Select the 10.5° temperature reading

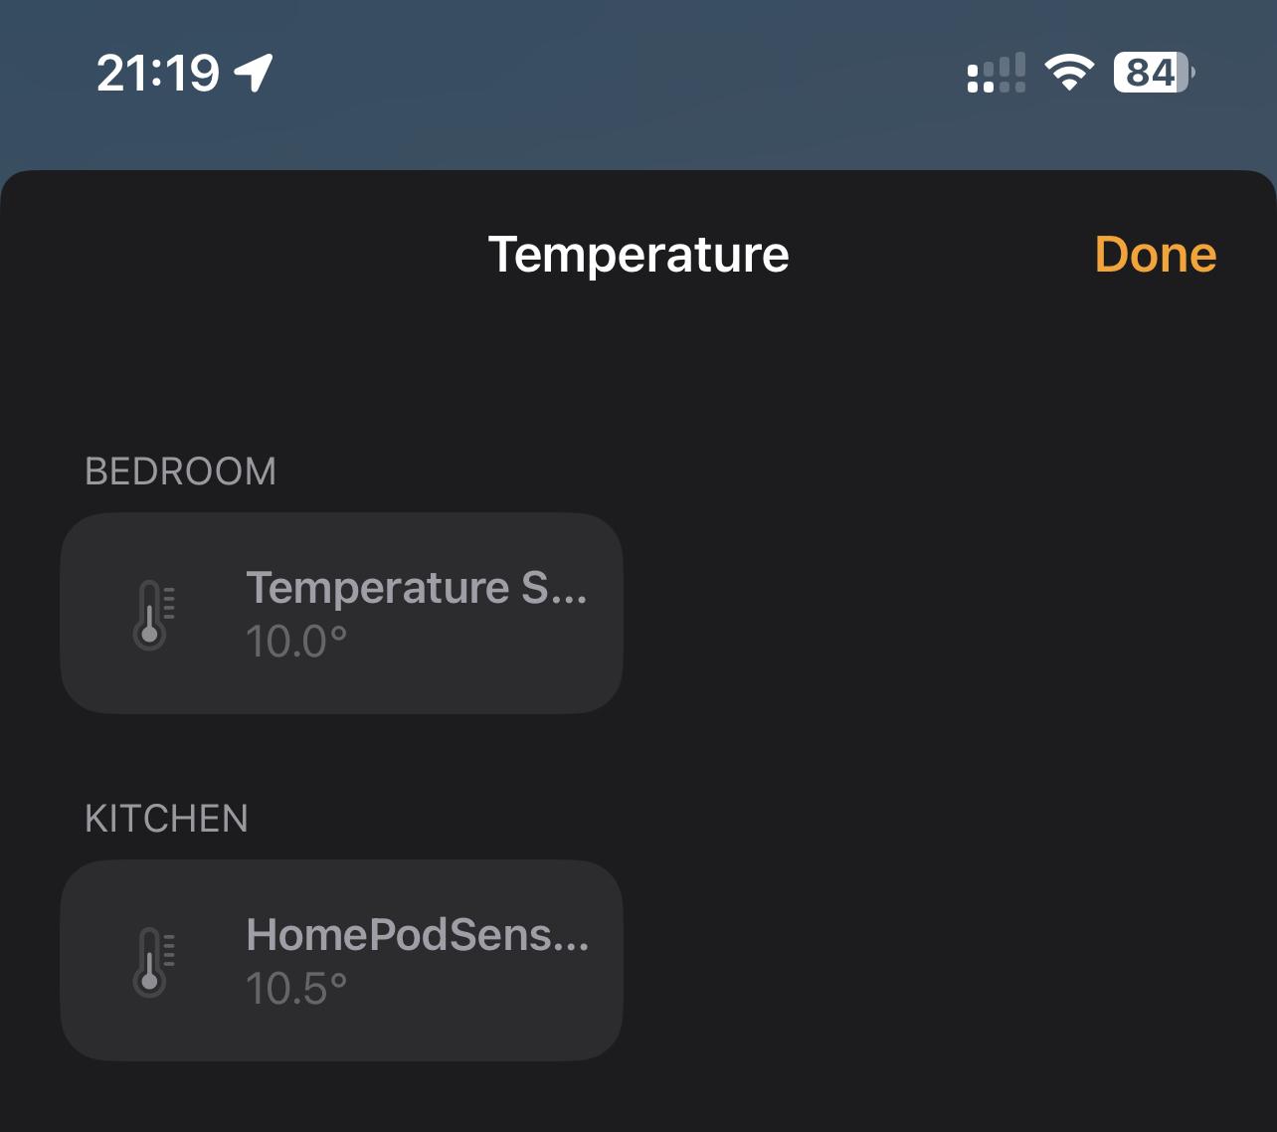pos(296,989)
